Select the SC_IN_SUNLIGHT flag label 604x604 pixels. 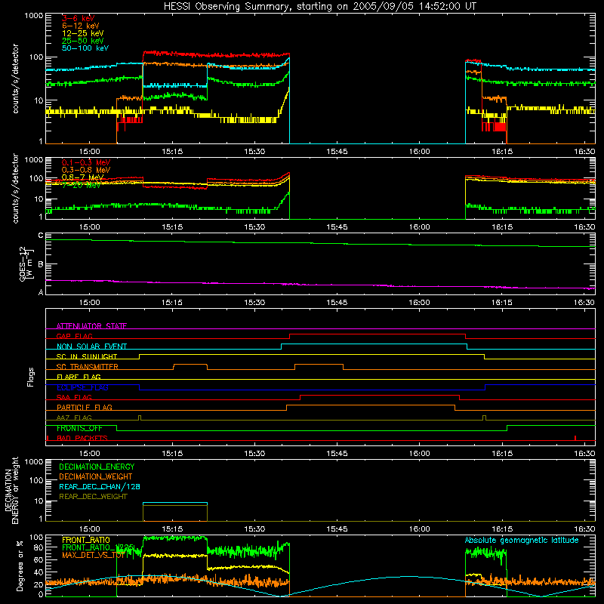tap(87, 356)
